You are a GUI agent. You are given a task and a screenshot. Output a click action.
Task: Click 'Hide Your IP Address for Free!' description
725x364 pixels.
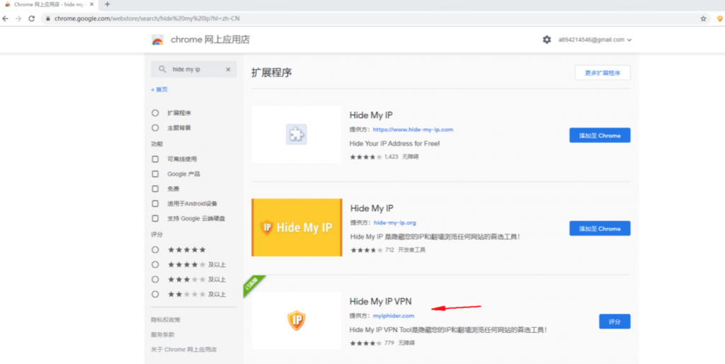point(394,144)
